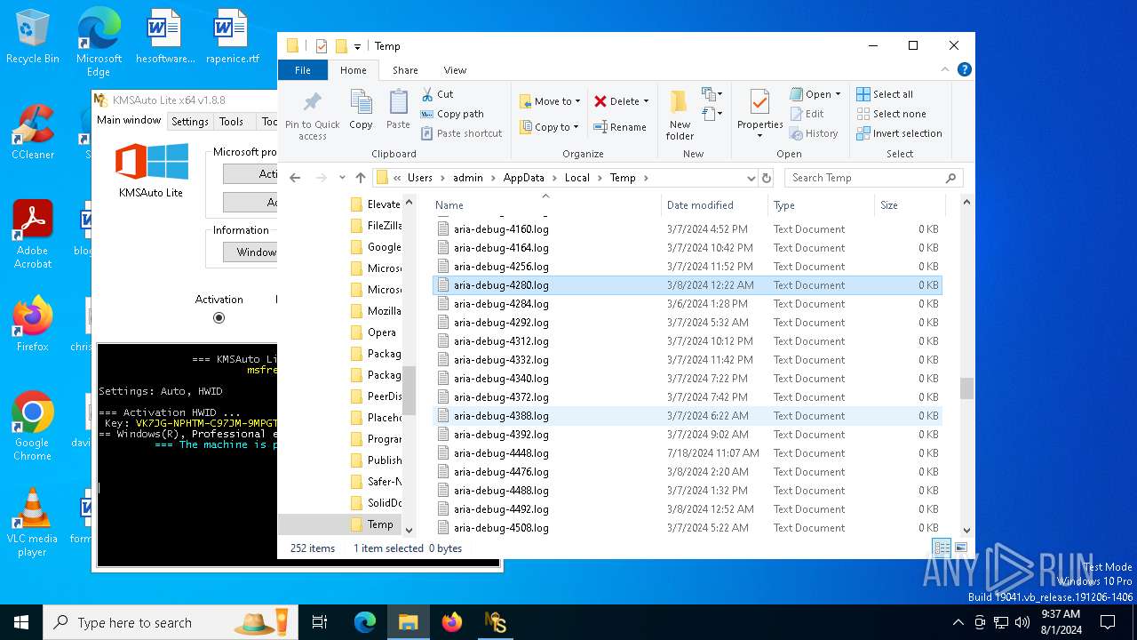The width and height of the screenshot is (1137, 640).
Task: Switch to the View ribbon tab
Action: coord(455,70)
